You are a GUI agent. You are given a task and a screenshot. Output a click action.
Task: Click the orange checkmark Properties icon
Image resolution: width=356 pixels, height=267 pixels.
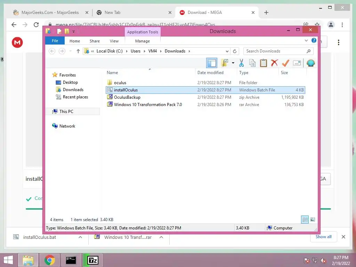(285, 63)
